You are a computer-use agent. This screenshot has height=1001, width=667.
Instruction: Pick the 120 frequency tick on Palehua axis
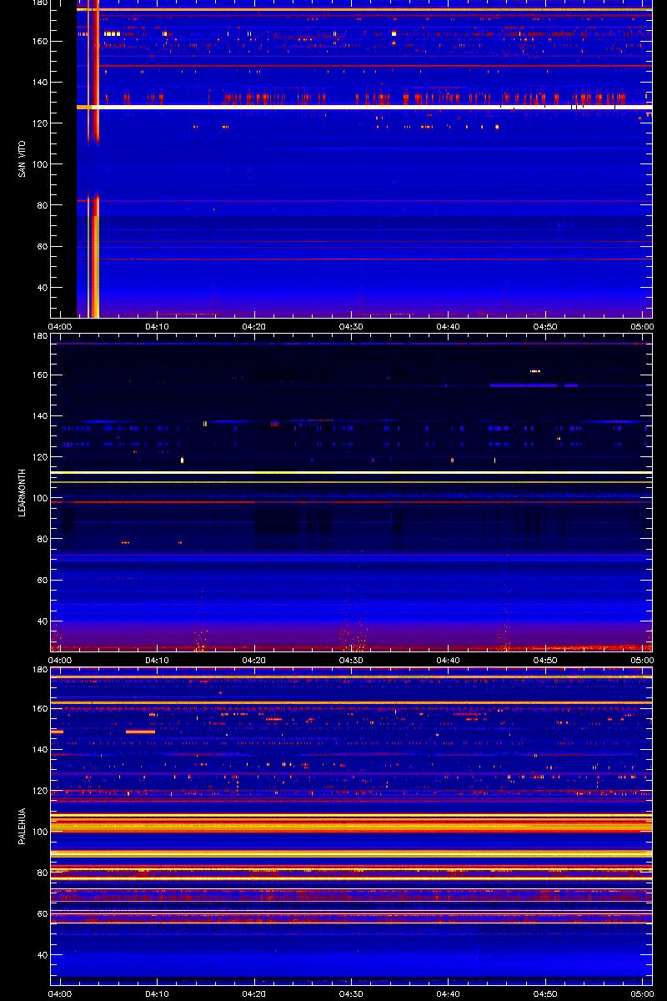click(x=38, y=791)
